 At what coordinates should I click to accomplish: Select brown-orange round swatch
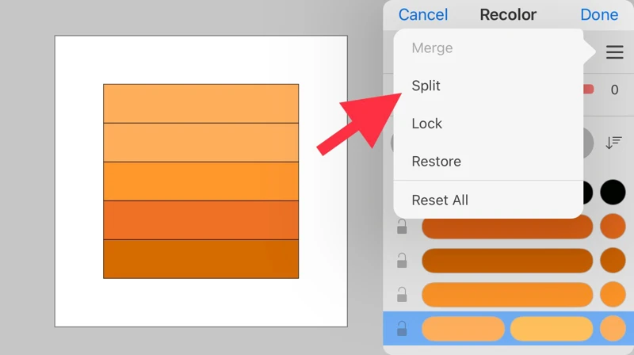[613, 260]
